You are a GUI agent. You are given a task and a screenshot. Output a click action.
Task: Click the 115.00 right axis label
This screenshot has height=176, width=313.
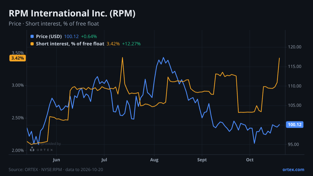[295, 67]
